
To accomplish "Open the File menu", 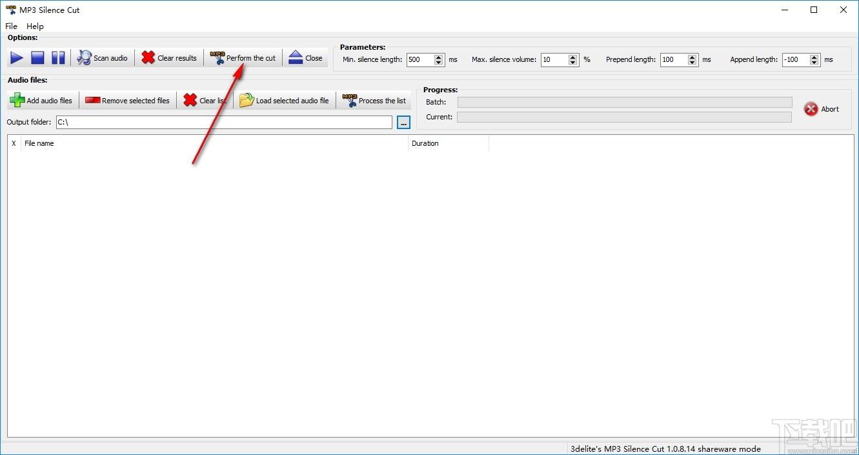I will tap(12, 26).
